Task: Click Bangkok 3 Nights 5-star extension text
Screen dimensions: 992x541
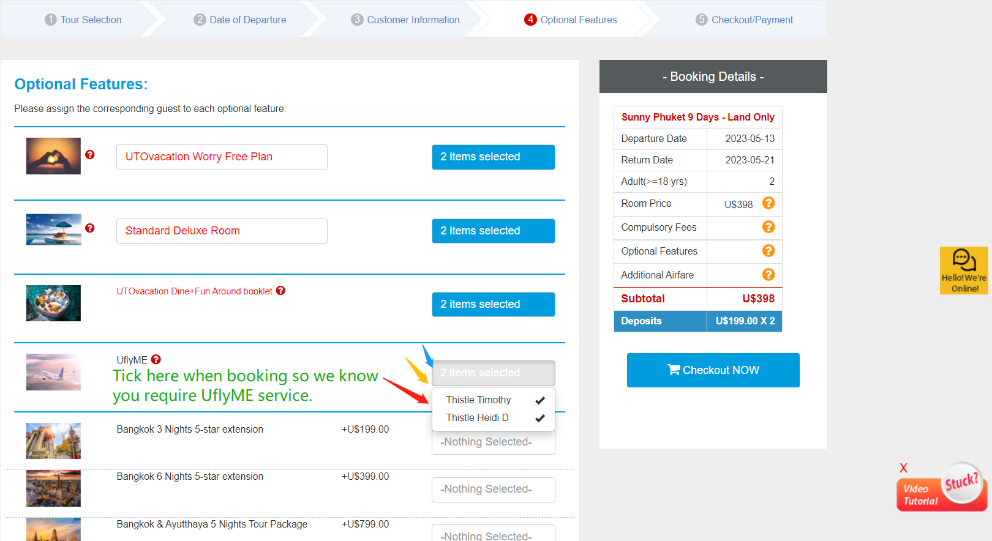Action: tap(190, 430)
